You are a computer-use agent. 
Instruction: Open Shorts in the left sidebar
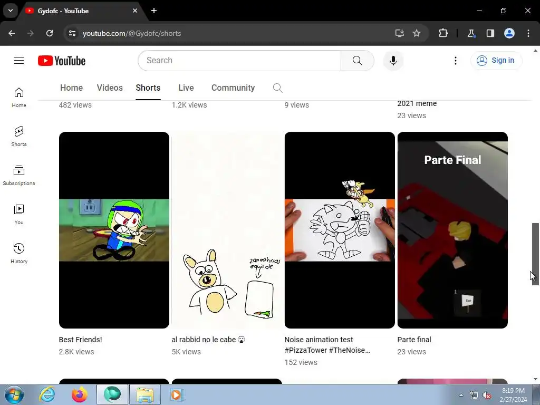[19, 137]
